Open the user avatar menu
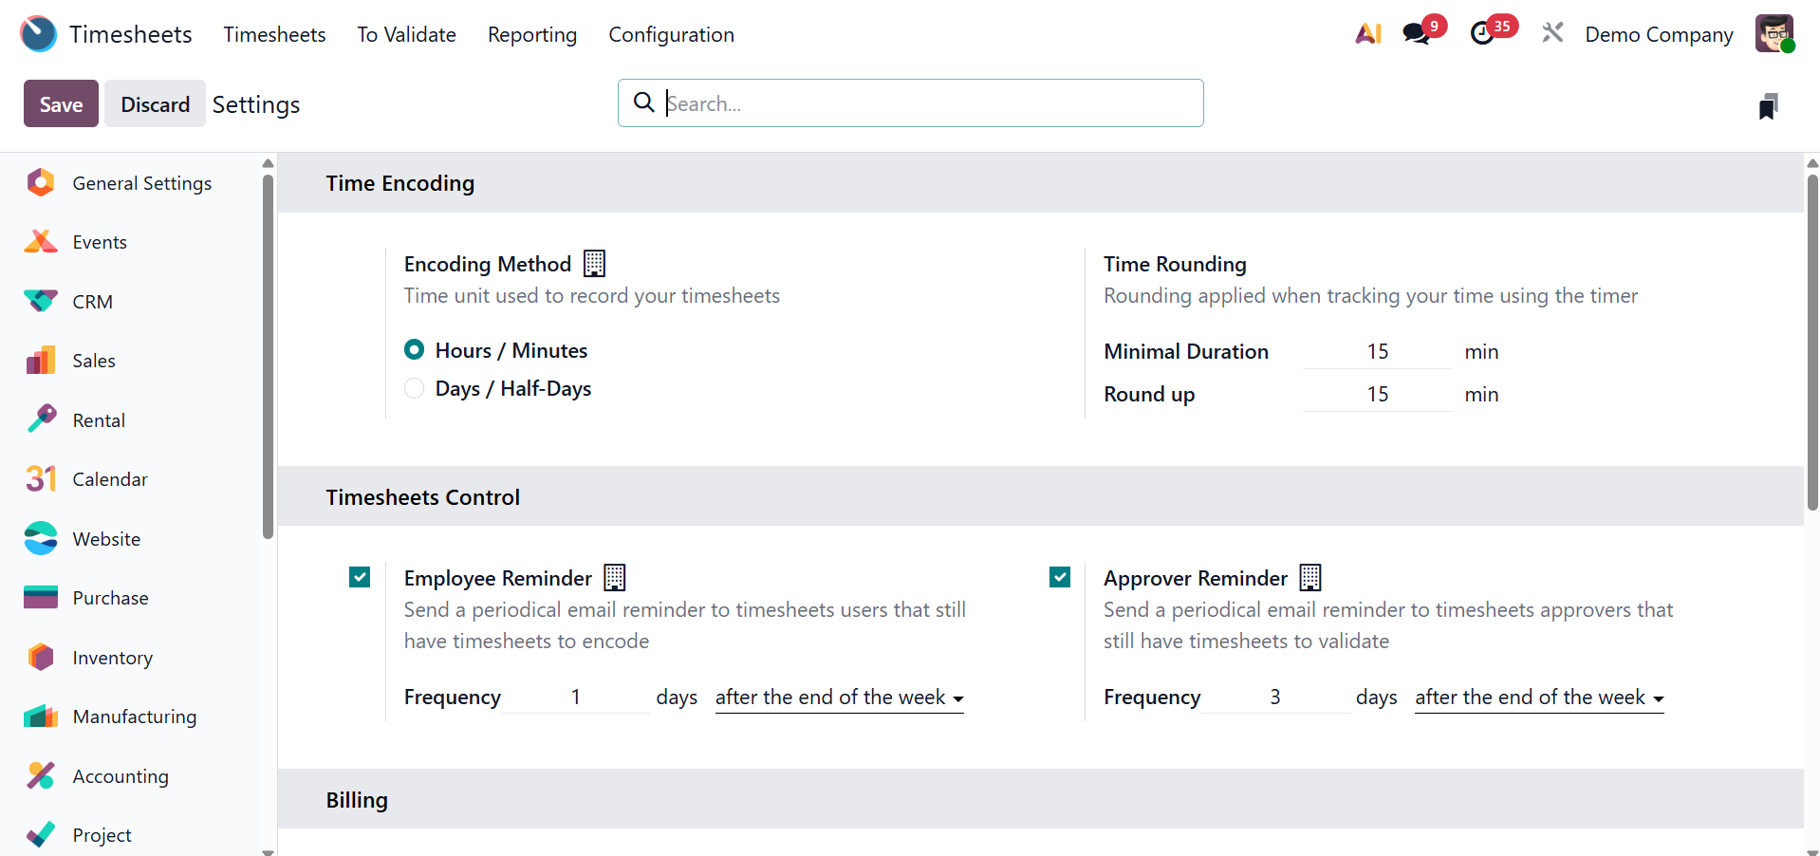The image size is (1820, 856). pyautogui.click(x=1774, y=34)
